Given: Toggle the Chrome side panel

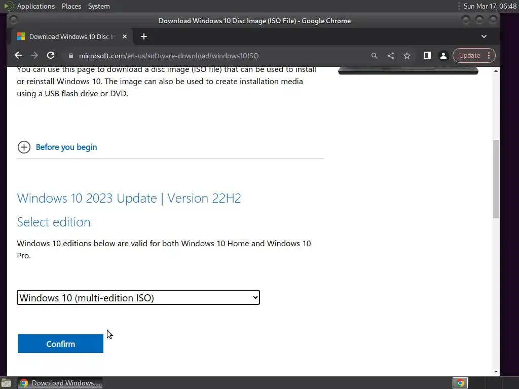Looking at the screenshot, I should [x=427, y=56].
